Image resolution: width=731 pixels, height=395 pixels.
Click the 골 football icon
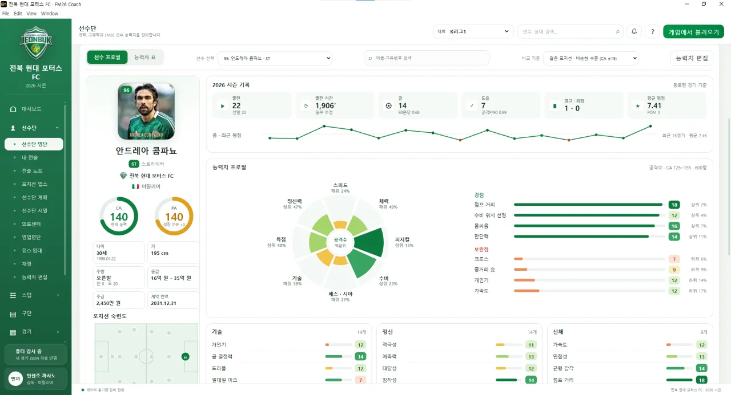click(388, 106)
